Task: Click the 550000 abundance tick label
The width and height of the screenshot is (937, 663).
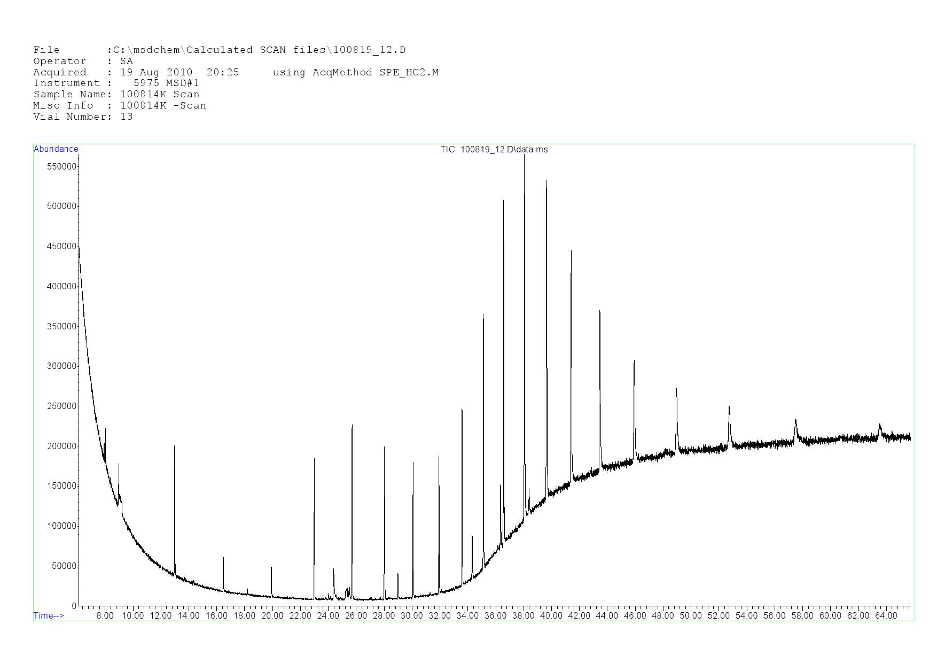Action: (61, 166)
